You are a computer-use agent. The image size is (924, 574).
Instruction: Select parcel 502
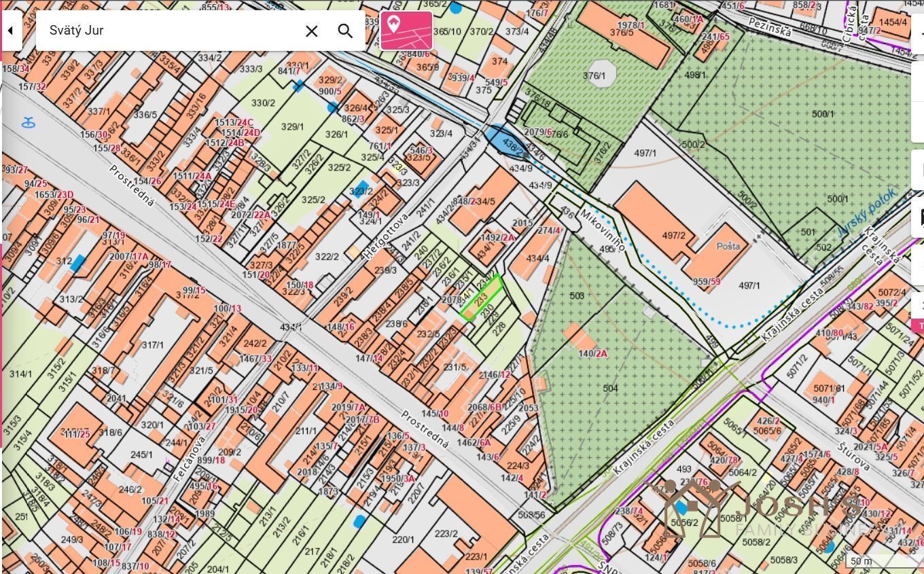click(823, 247)
